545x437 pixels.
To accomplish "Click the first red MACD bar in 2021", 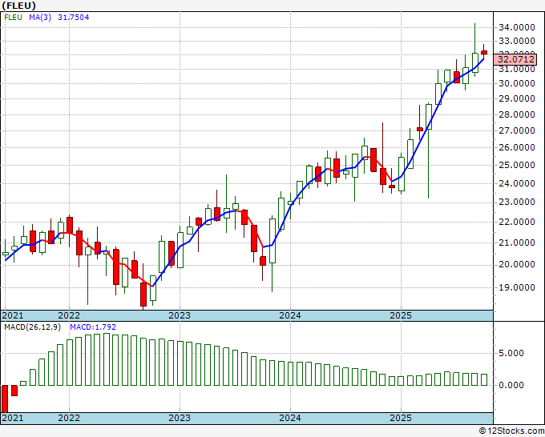I will tap(5, 399).
